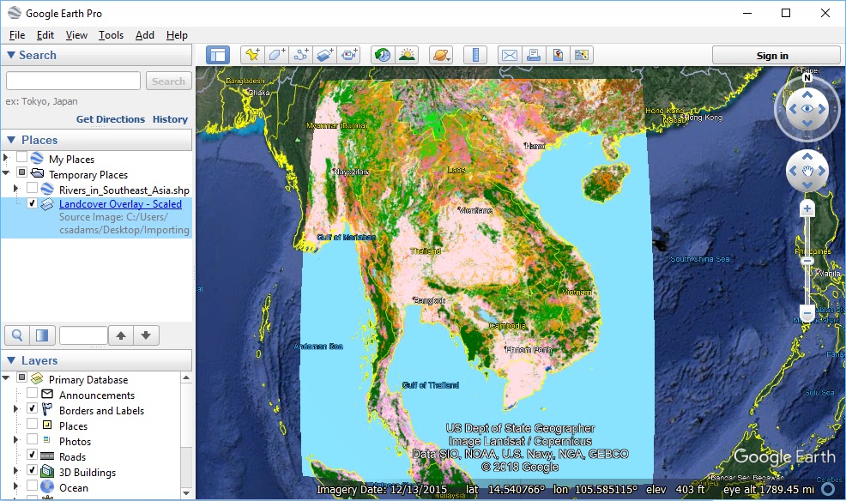
Task: Collapse the Layers panel triangle
Action: (x=11, y=360)
